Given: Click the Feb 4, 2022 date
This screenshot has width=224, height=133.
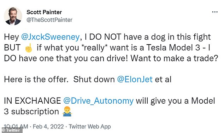Looking at the screenshot, I should point(48,126).
